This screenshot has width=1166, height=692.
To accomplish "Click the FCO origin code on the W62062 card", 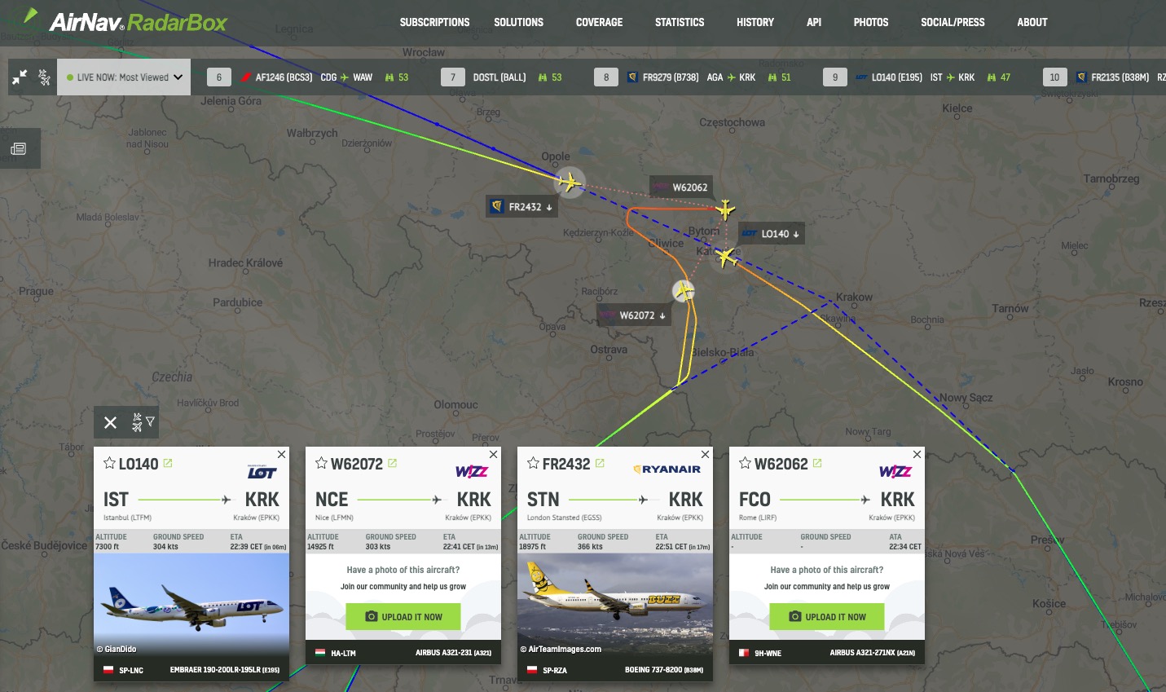I will pyautogui.click(x=755, y=500).
